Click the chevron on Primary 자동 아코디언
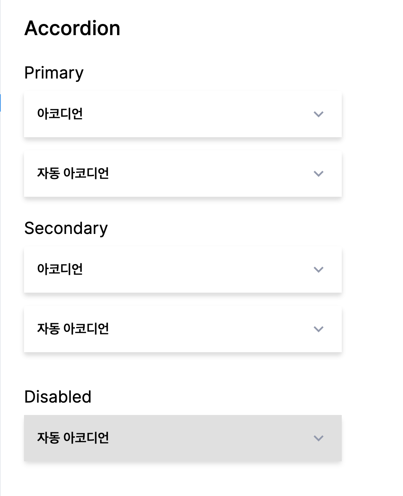The height and width of the screenshot is (496, 403). pos(318,174)
